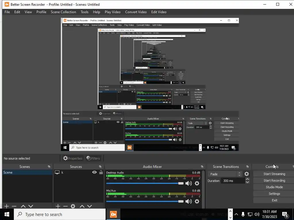
Task: Move source up in Sources panel
Action: 82,206
